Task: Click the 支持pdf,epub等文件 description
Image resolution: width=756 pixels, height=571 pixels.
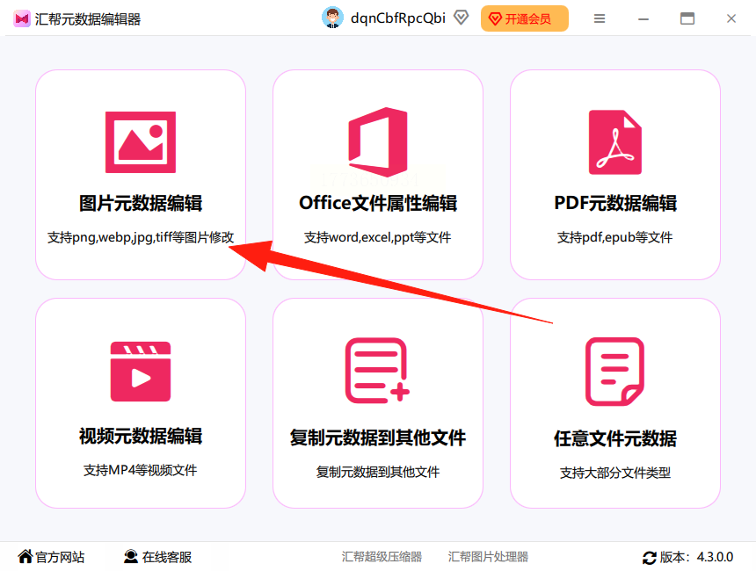Action: pyautogui.click(x=615, y=237)
